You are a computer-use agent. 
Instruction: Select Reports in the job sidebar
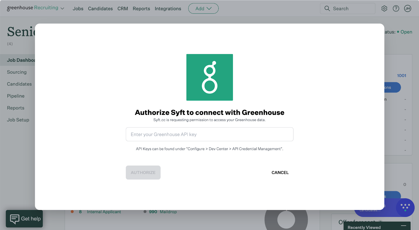tap(16, 108)
